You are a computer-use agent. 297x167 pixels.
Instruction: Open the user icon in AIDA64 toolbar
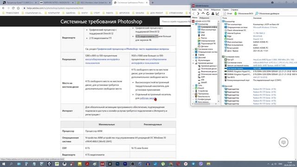tap(213, 13)
